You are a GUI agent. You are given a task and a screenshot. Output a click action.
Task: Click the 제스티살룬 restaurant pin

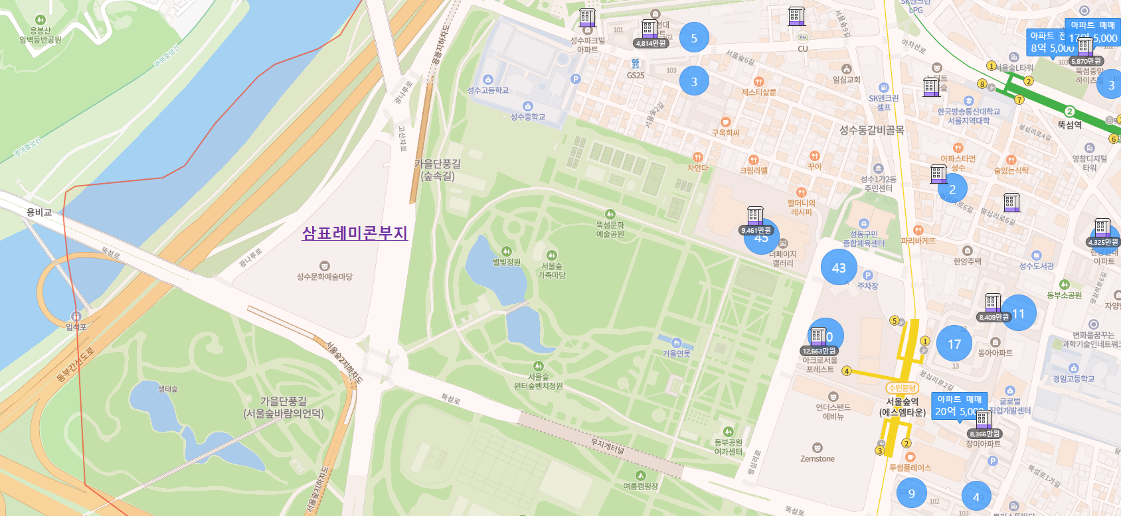[758, 82]
